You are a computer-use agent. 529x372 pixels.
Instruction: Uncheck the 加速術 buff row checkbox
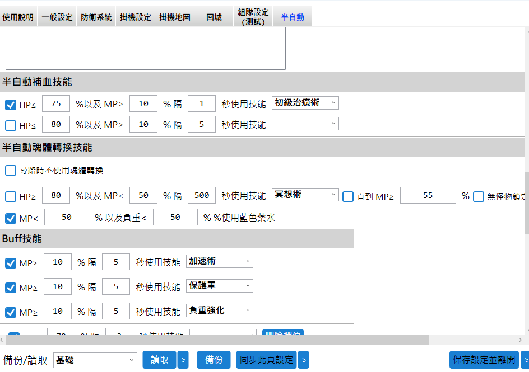click(11, 263)
